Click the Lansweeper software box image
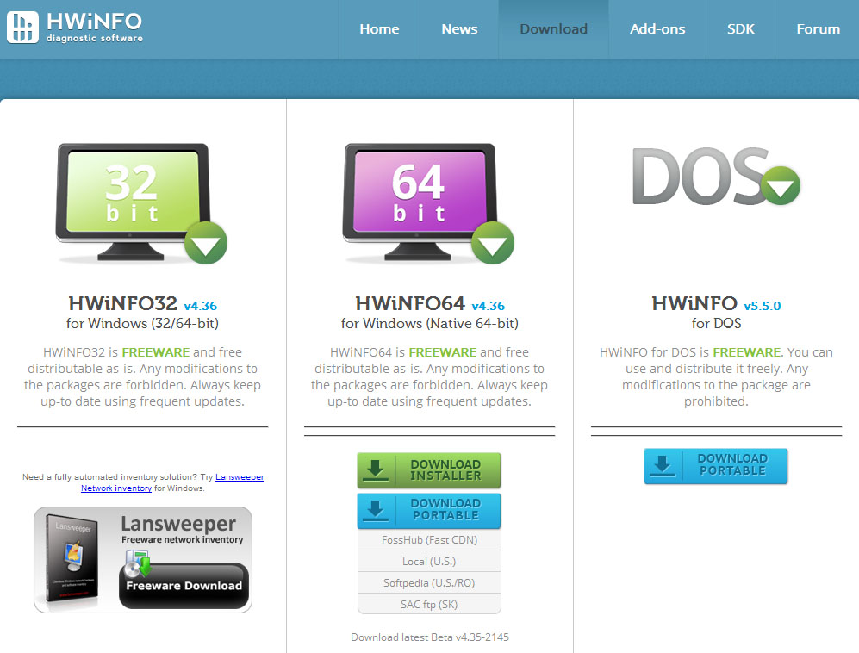 [x=72, y=557]
